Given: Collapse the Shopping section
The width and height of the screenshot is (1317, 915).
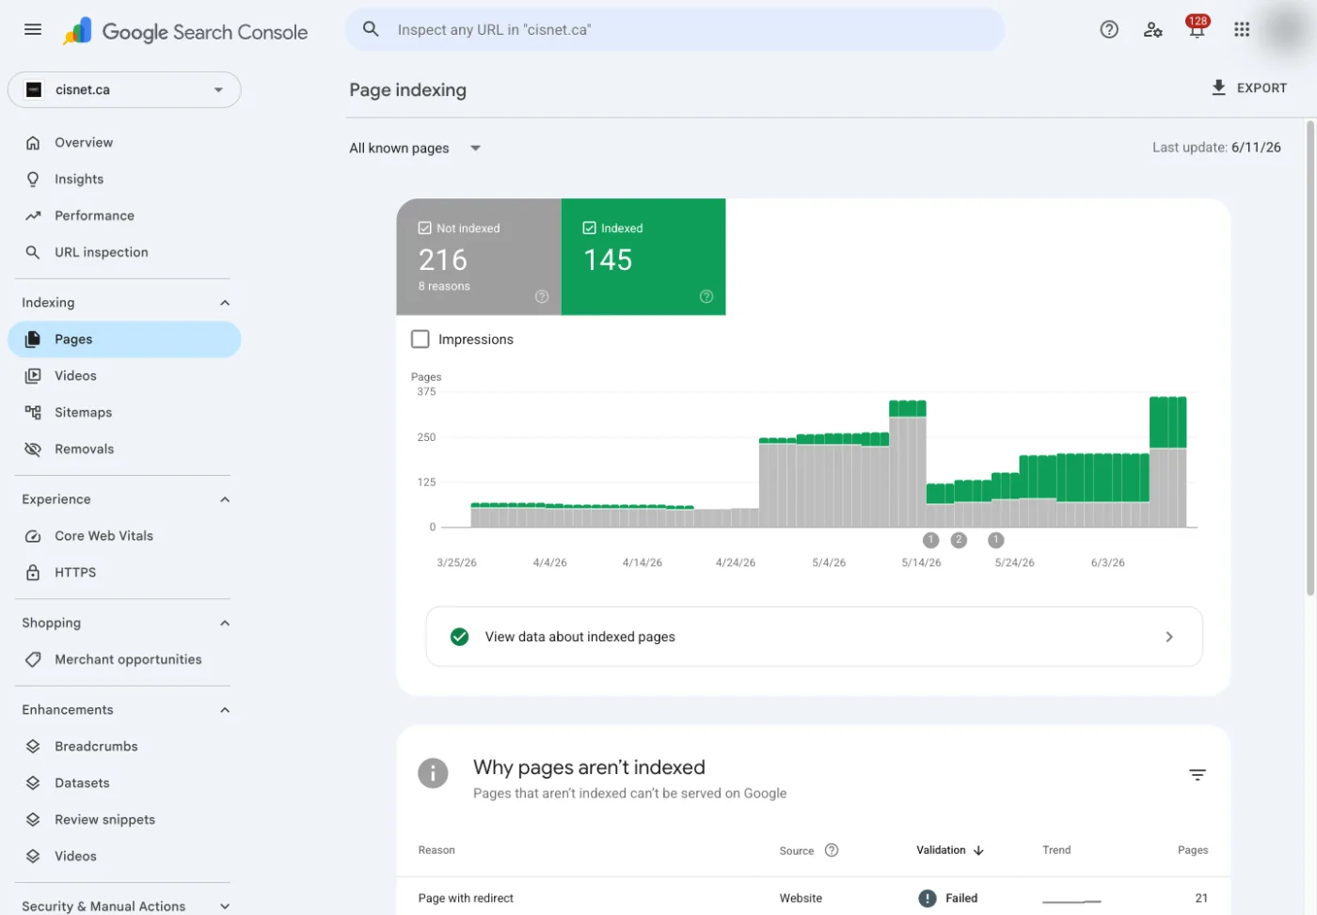Looking at the screenshot, I should (x=225, y=623).
